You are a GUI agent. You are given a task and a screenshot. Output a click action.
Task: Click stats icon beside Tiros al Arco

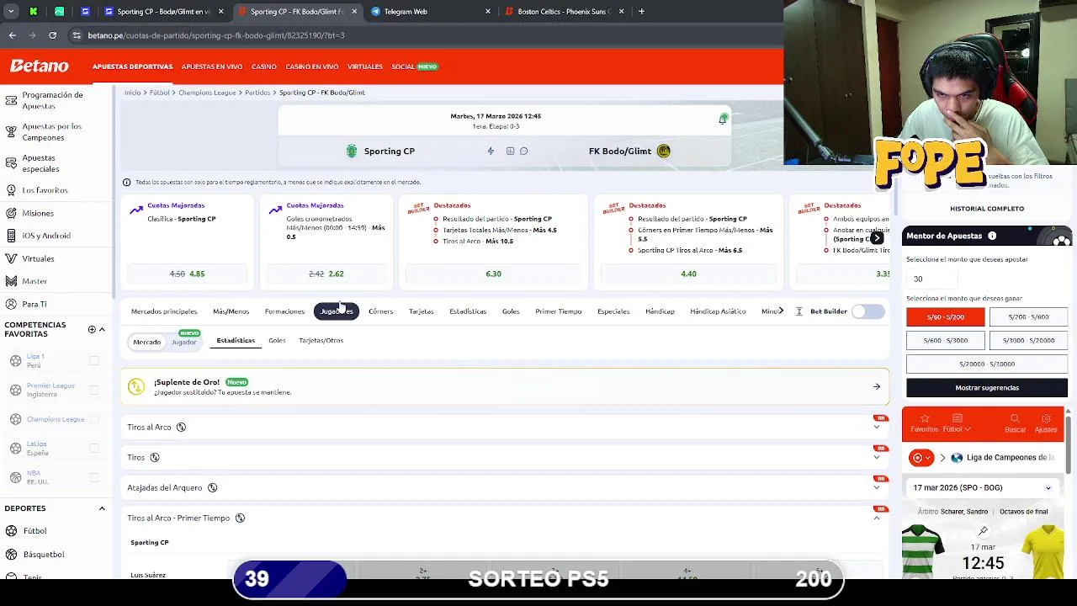(x=181, y=427)
